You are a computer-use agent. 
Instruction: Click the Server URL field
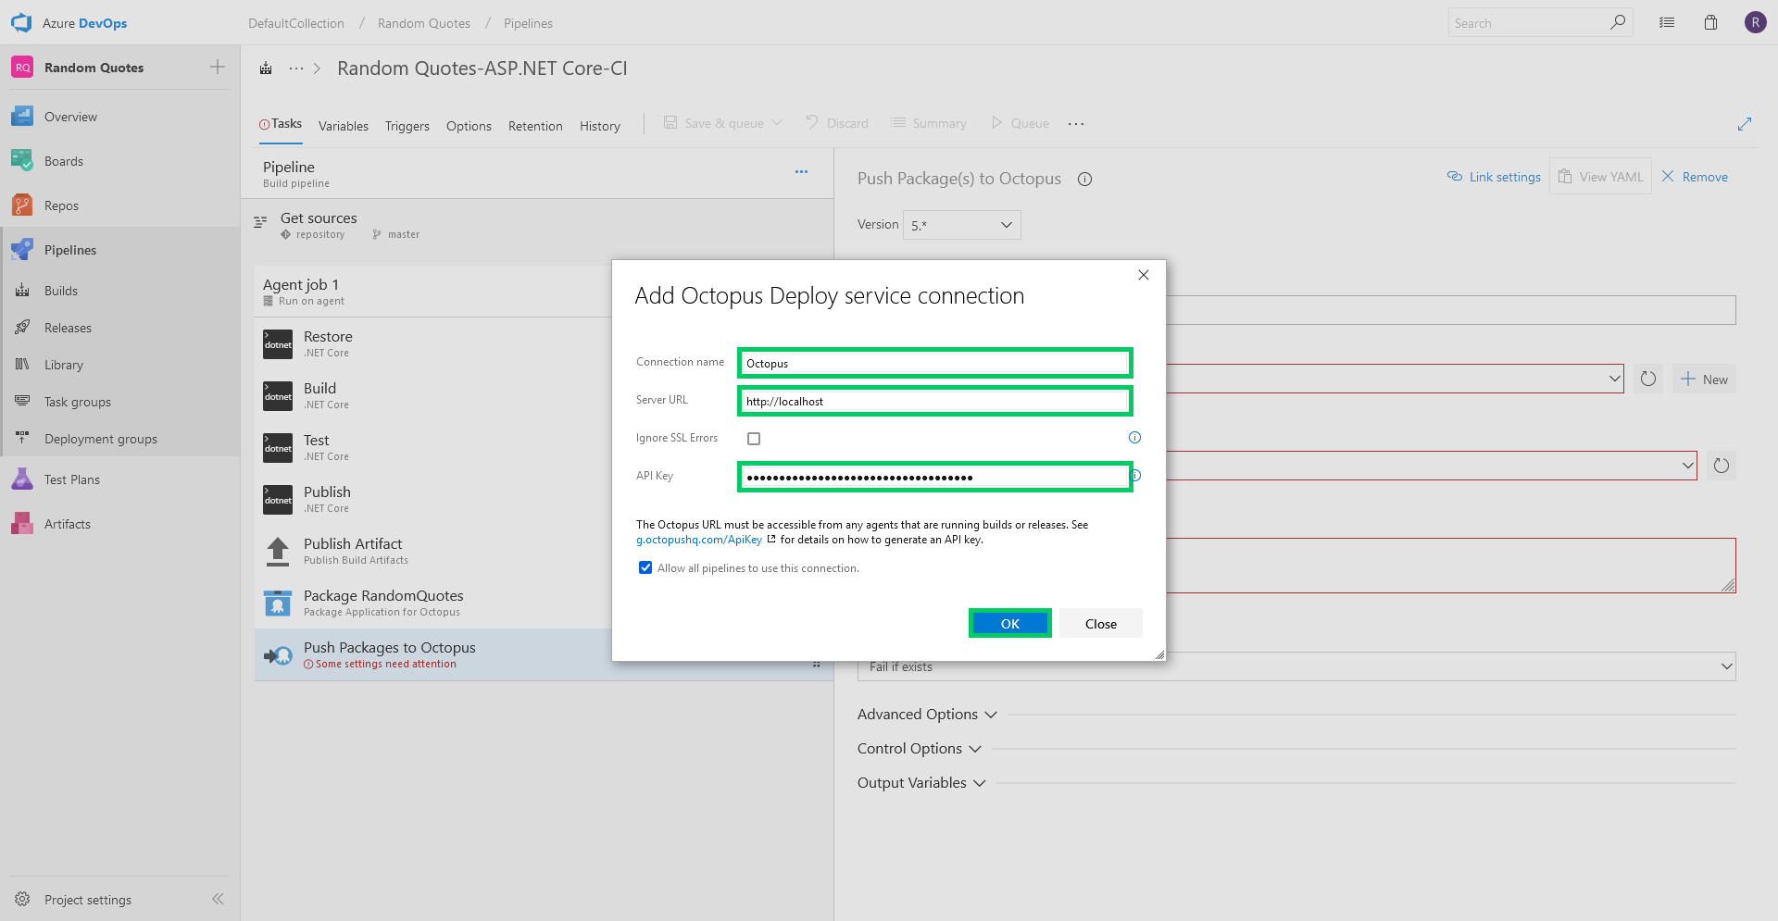click(x=935, y=401)
